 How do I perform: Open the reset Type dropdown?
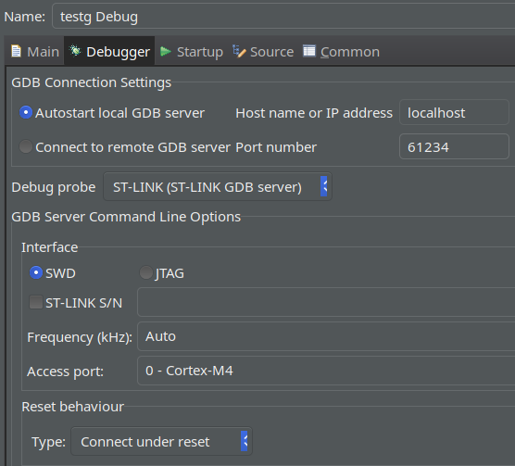(161, 441)
